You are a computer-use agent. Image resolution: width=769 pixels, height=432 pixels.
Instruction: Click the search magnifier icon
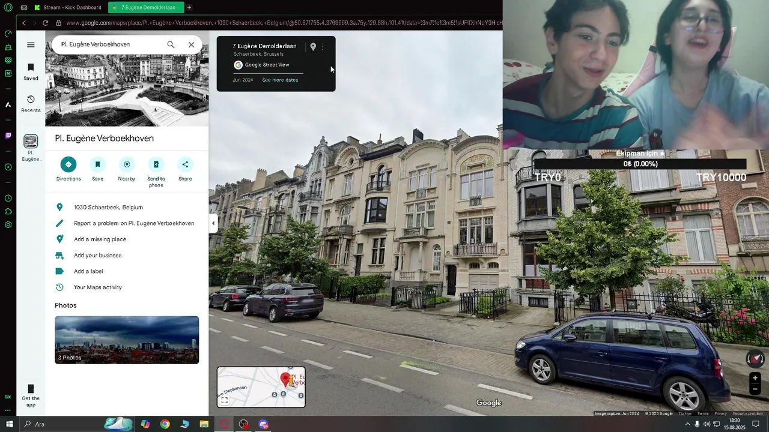coord(171,44)
